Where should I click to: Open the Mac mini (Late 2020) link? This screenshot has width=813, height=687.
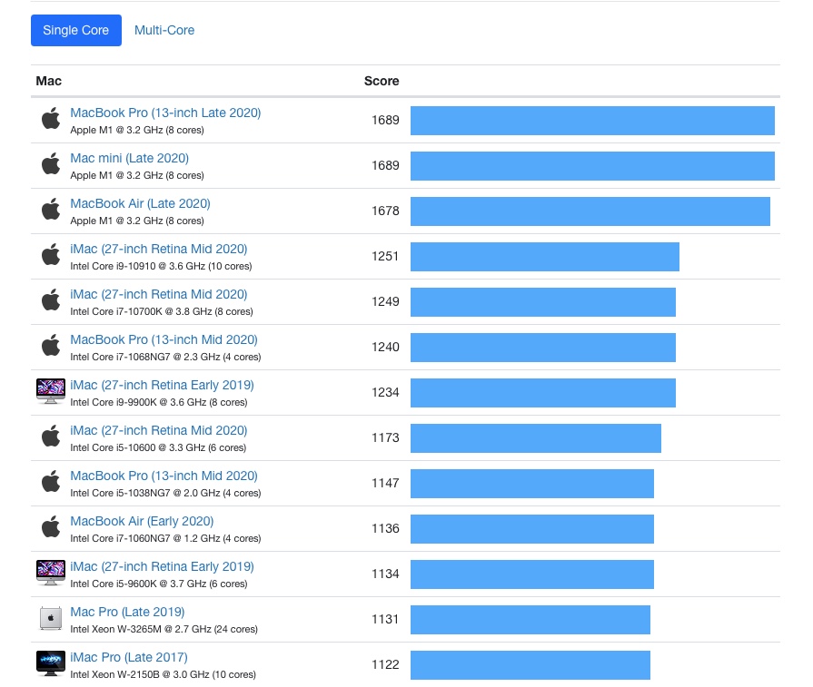129,158
